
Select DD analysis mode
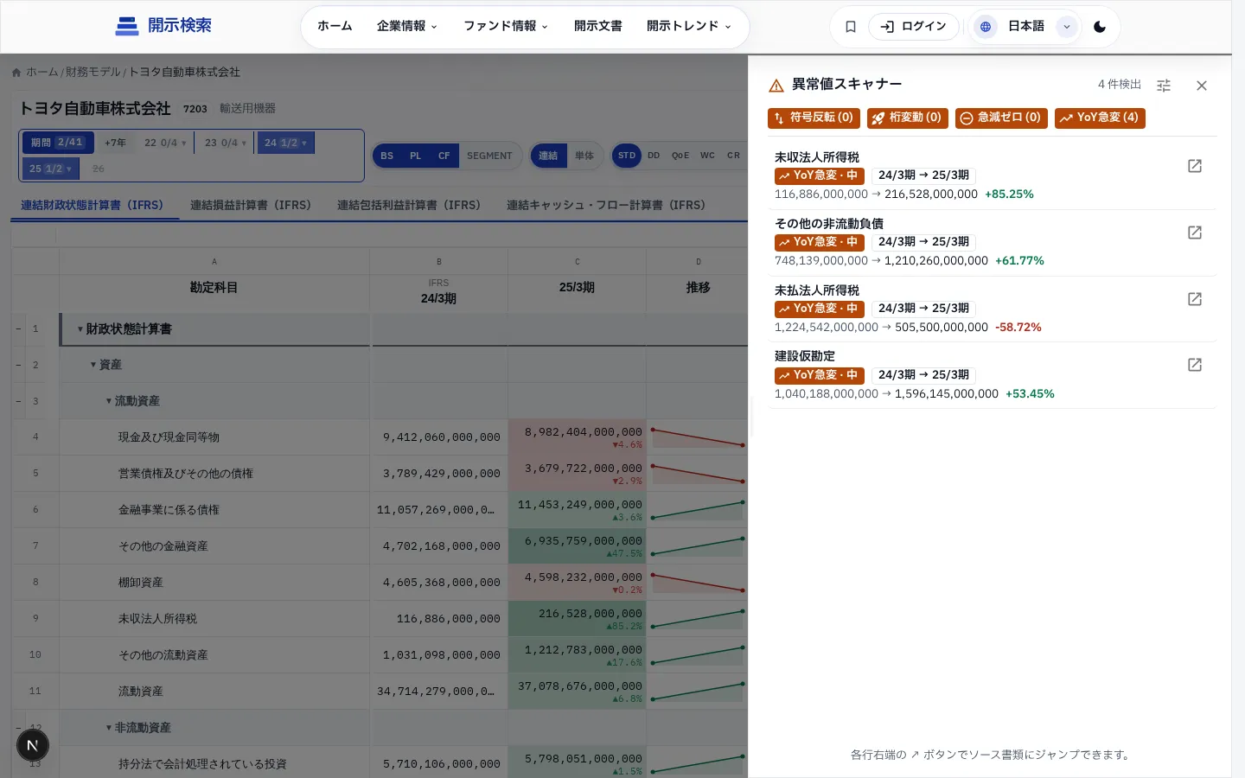pos(654,156)
